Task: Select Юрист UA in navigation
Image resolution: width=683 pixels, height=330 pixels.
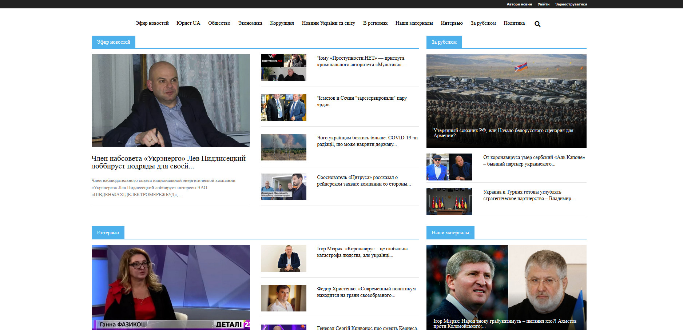Action: [x=188, y=23]
